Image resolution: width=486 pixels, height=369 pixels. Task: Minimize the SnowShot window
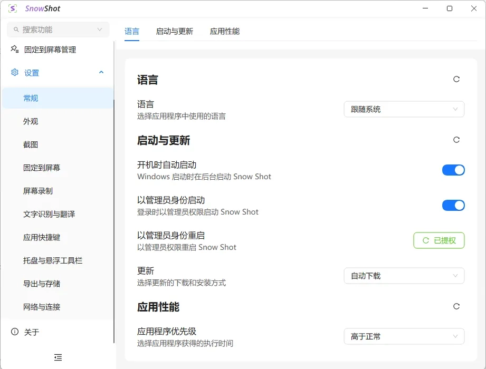tap(425, 8)
